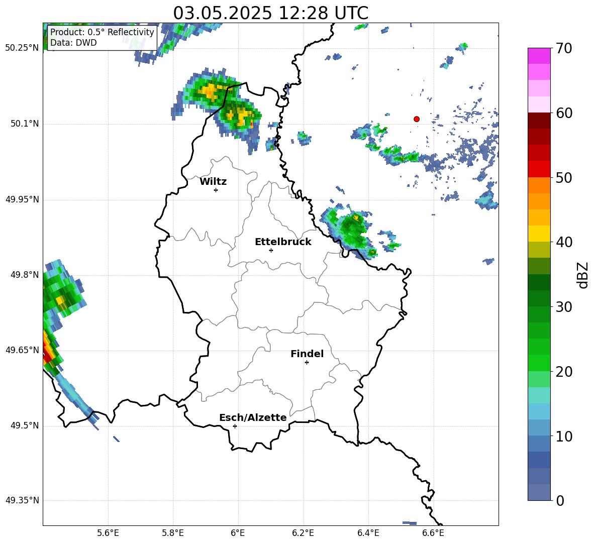Click the 49.65°N latitude label
Image resolution: width=595 pixels, height=543 pixels.
point(22,350)
